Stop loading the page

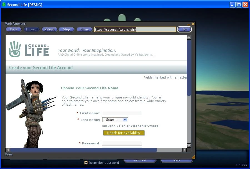point(66,29)
